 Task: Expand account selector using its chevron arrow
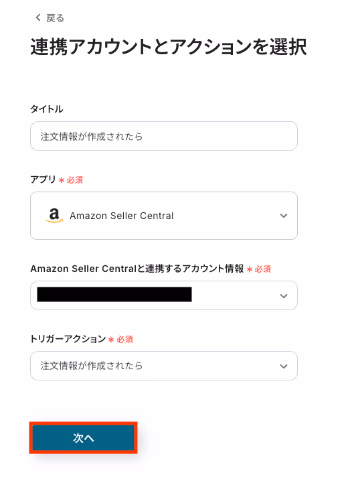coord(284,296)
